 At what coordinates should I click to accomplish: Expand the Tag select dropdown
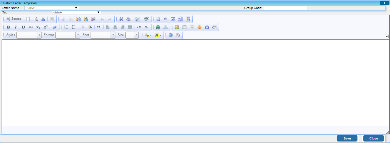point(77,12)
